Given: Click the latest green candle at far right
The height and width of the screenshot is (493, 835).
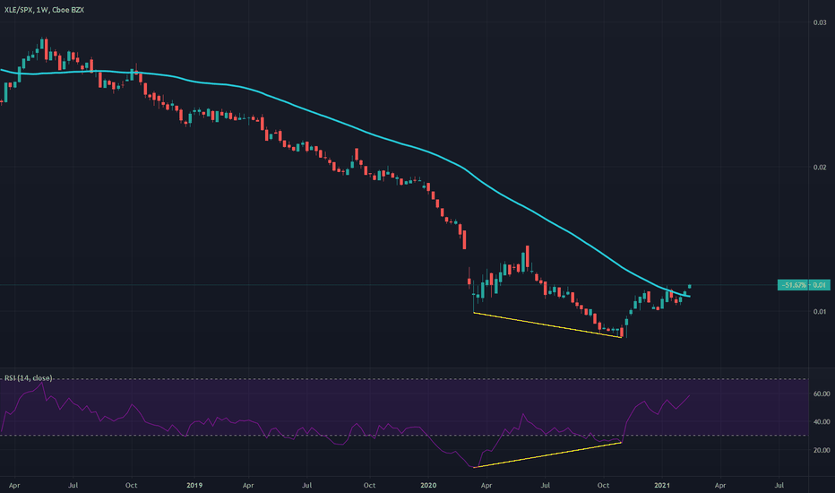Looking at the screenshot, I should pyautogui.click(x=690, y=286).
